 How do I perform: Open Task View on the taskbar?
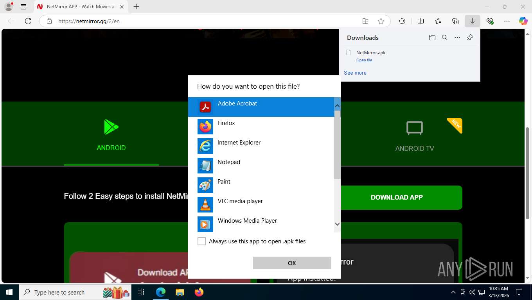(x=141, y=292)
